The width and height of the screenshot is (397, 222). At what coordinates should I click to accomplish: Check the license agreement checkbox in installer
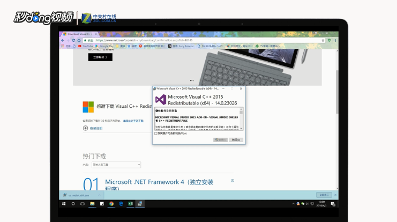point(156,134)
